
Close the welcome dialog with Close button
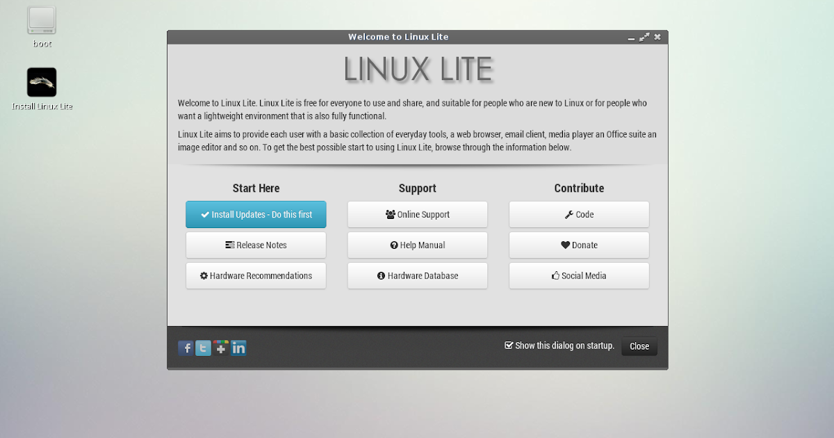639,346
